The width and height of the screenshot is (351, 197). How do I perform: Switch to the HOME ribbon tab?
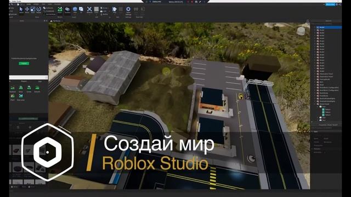click(x=29, y=4)
